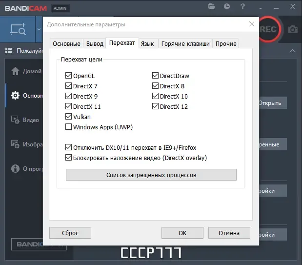
Task: Click Открыть button in Bandicam main window
Action: tap(273, 103)
